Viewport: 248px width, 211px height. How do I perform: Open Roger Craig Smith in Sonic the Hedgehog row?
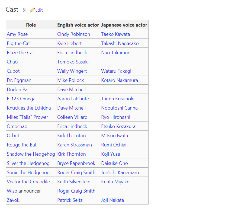pos(76,172)
